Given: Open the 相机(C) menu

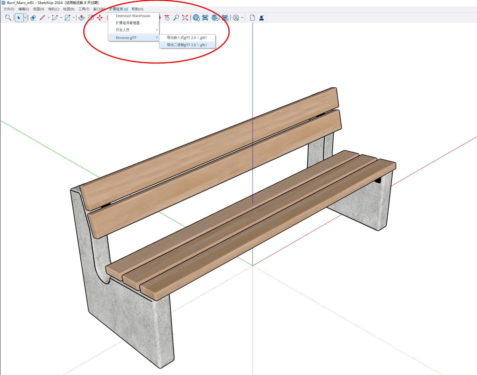Looking at the screenshot, I should pyautogui.click(x=53, y=9).
